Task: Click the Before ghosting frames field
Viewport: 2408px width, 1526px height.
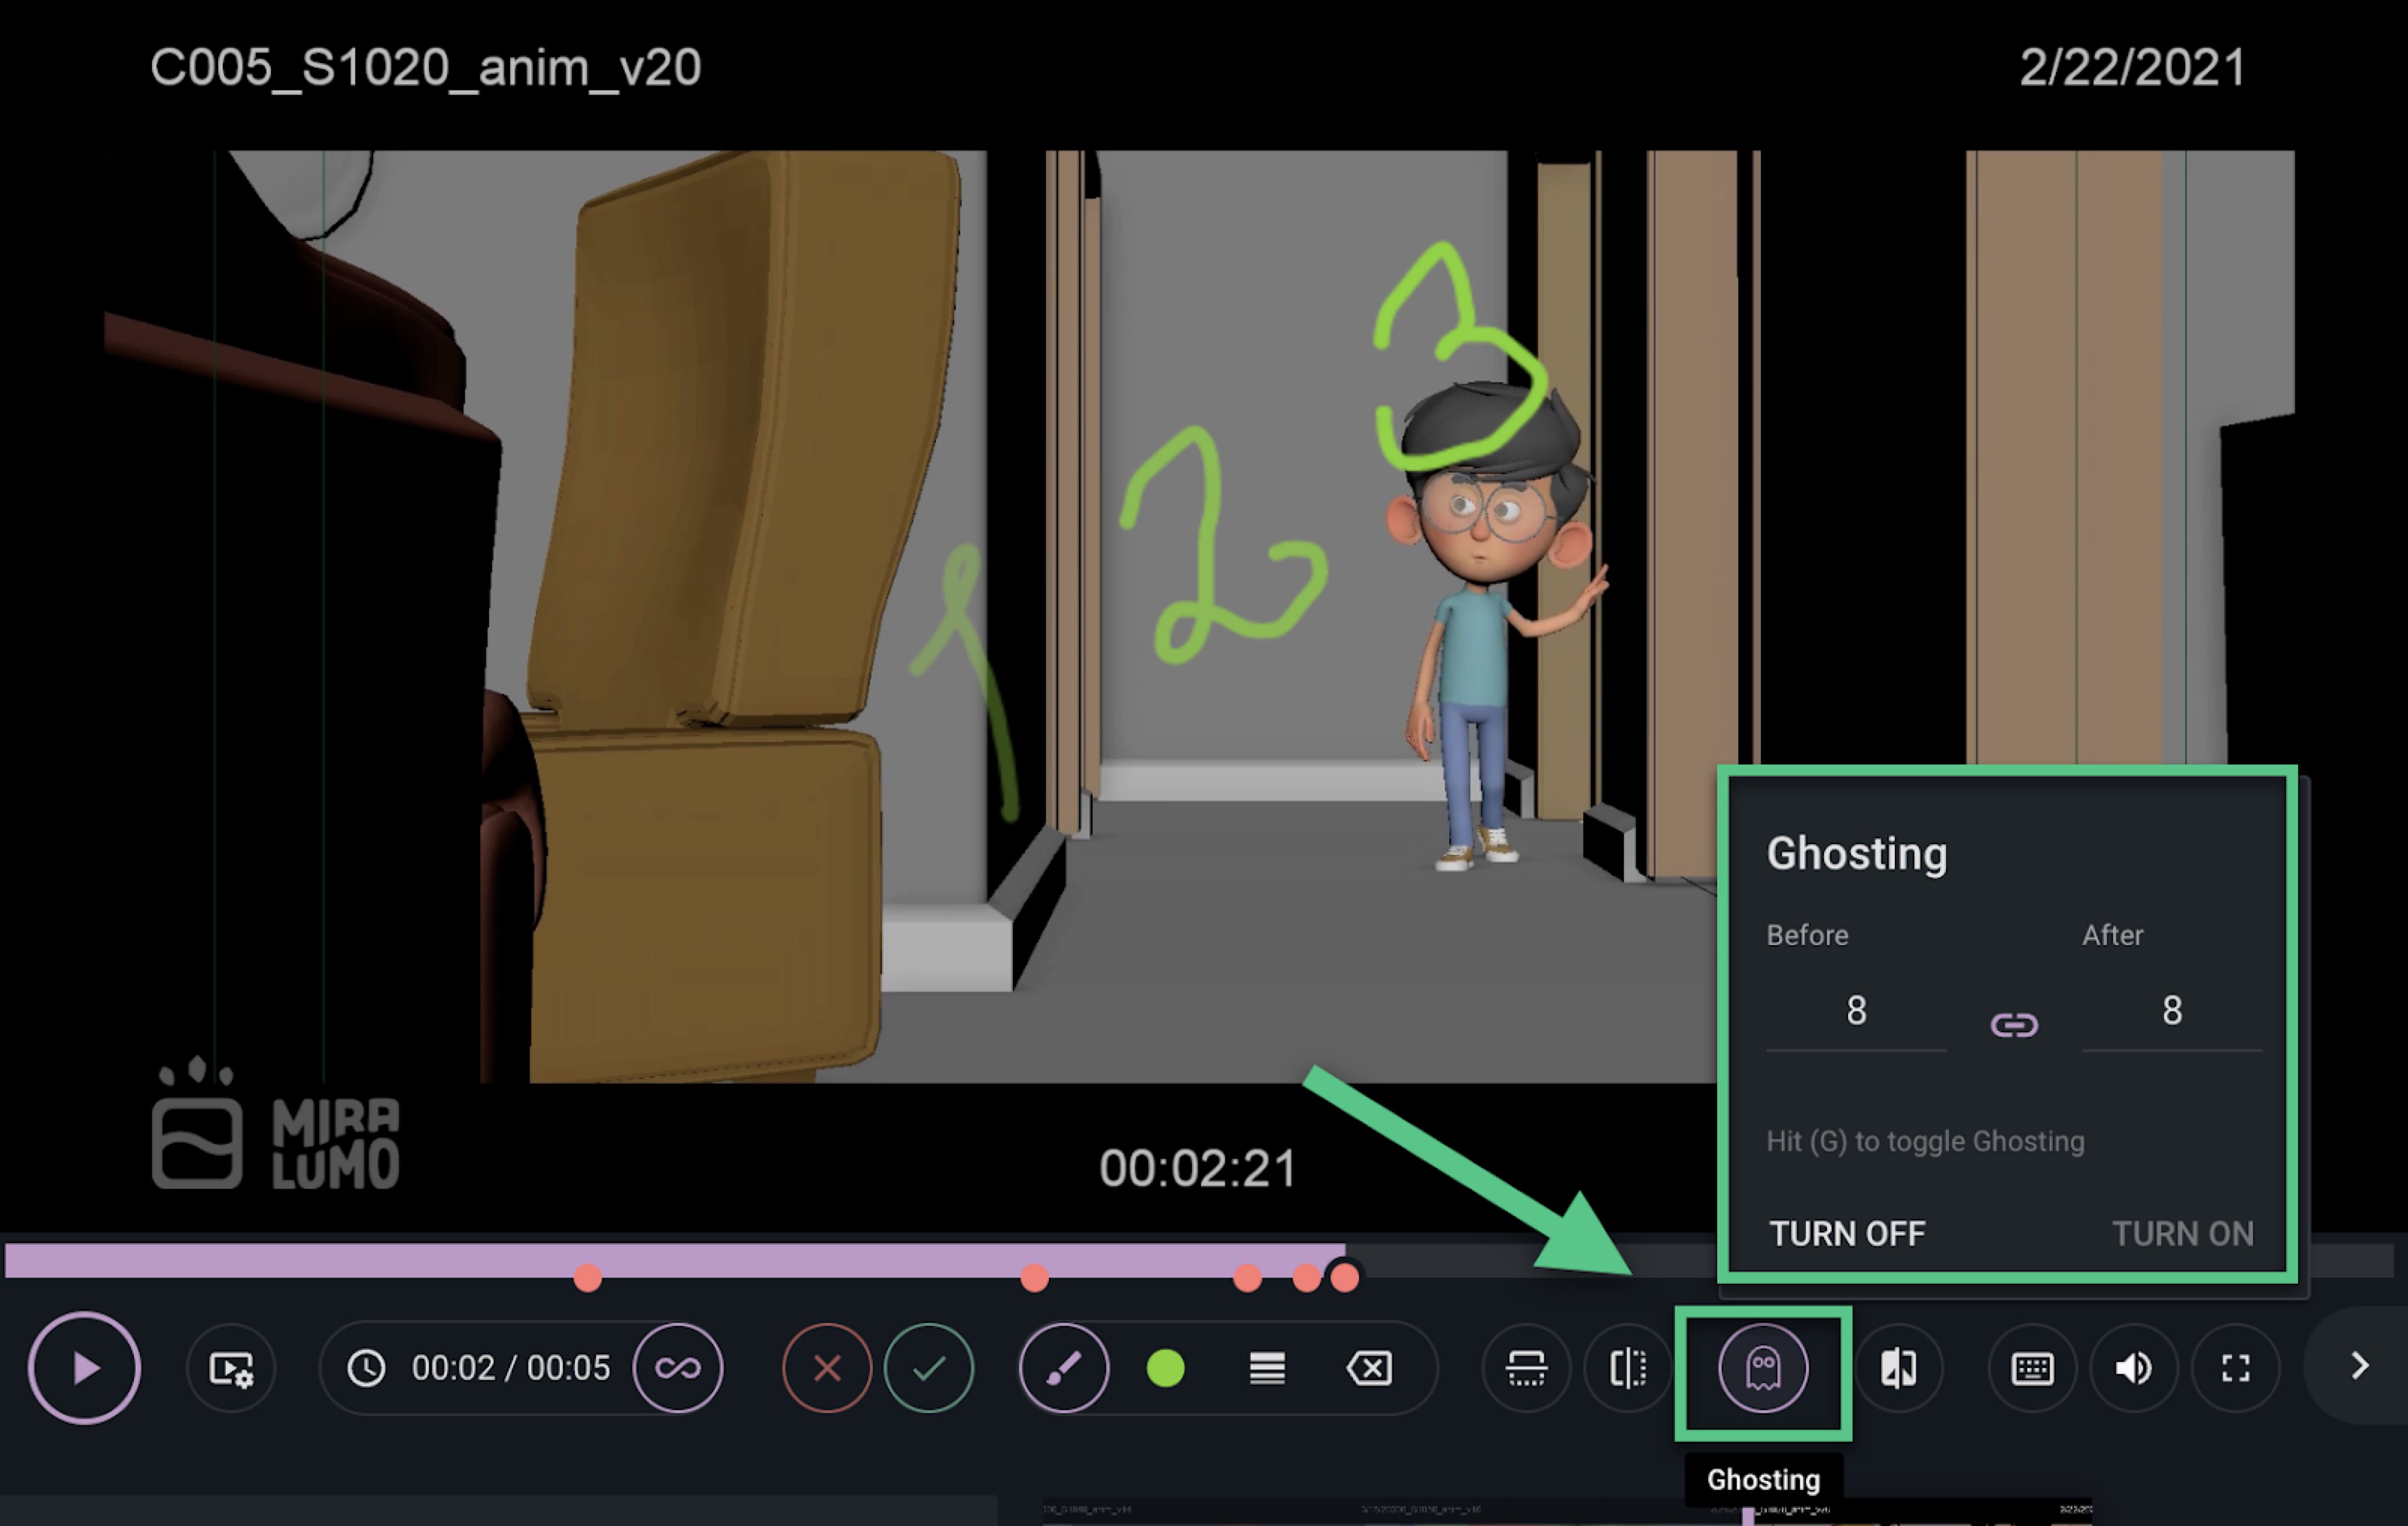Action: click(x=1856, y=1011)
